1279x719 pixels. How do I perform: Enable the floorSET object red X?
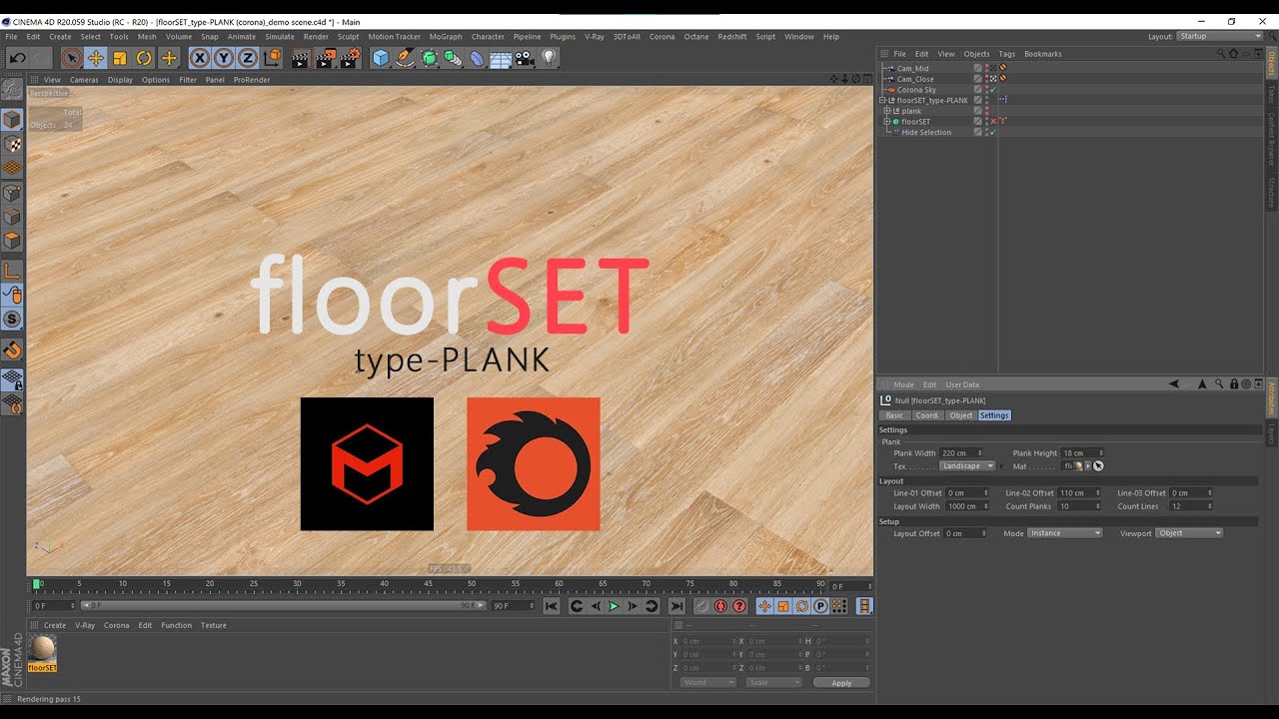(x=993, y=122)
